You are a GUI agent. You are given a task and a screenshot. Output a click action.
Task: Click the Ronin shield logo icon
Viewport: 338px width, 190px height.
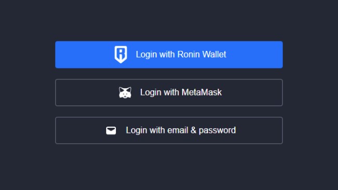tap(121, 55)
